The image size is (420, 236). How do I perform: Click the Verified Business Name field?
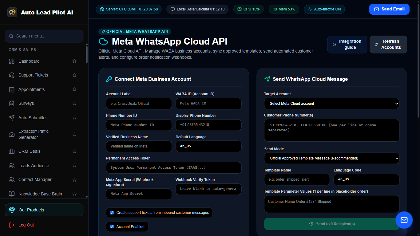pos(139,146)
